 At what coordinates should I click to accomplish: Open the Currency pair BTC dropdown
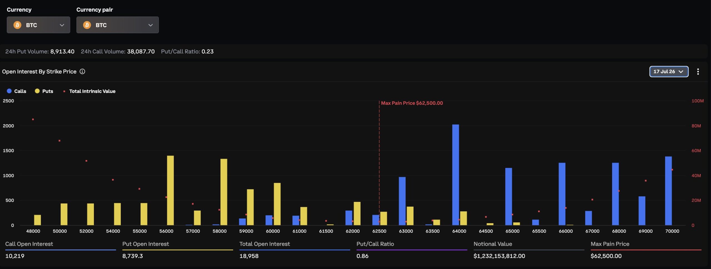click(x=117, y=25)
